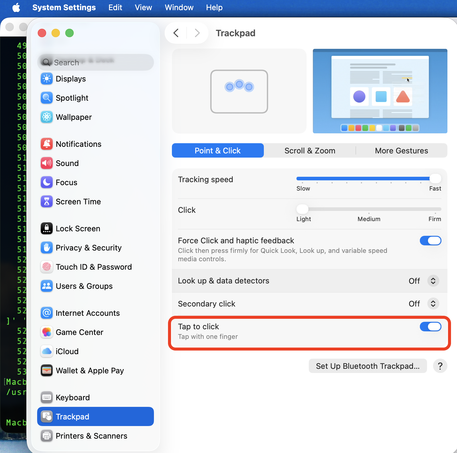Click the Trackpad sidebar icon
Image resolution: width=457 pixels, height=453 pixels.
(x=47, y=417)
